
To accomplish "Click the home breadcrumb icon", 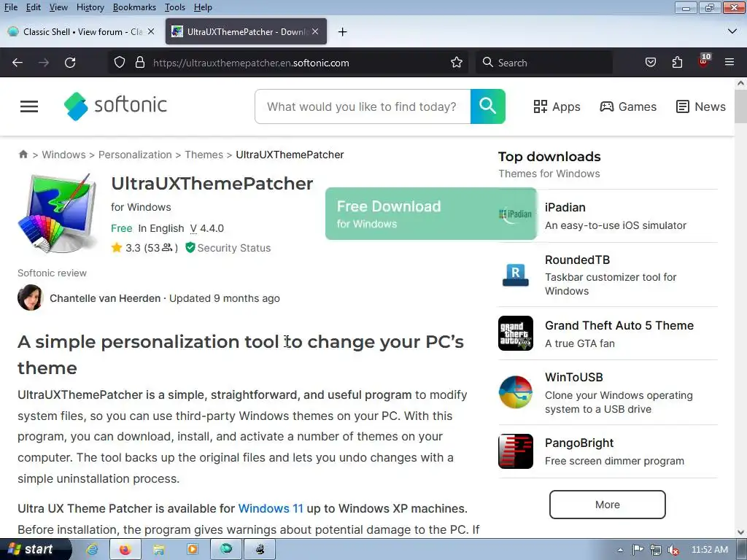I will point(23,155).
